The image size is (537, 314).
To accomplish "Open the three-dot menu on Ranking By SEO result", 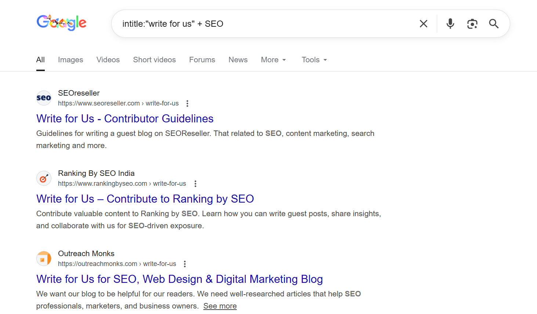I will (195, 184).
